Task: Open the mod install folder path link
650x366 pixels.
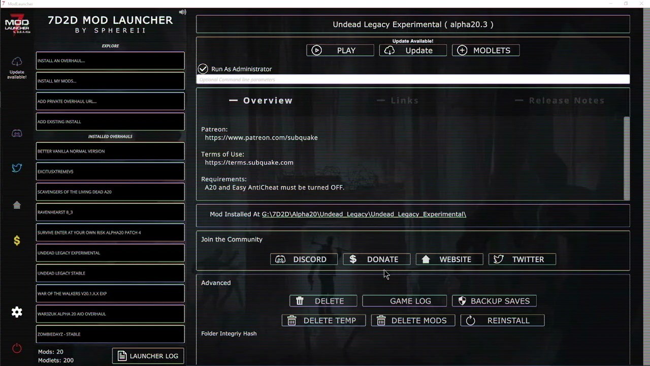Action: [364, 214]
